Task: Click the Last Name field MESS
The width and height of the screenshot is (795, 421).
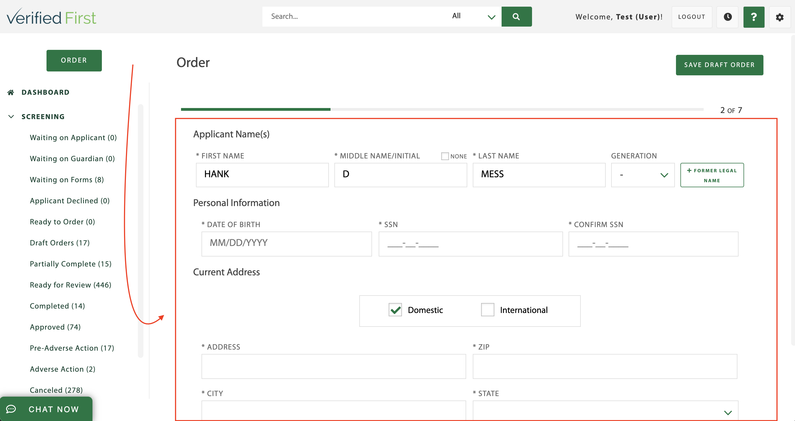Action: (539, 175)
